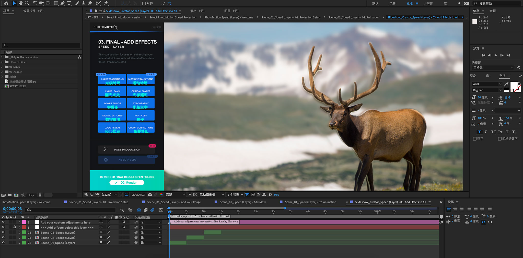Toggle transparency grid in viewer

(195, 195)
